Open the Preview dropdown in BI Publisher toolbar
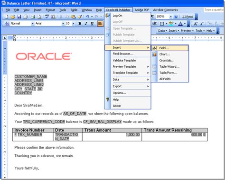Screen dimensions: 225x180 point(187,31)
